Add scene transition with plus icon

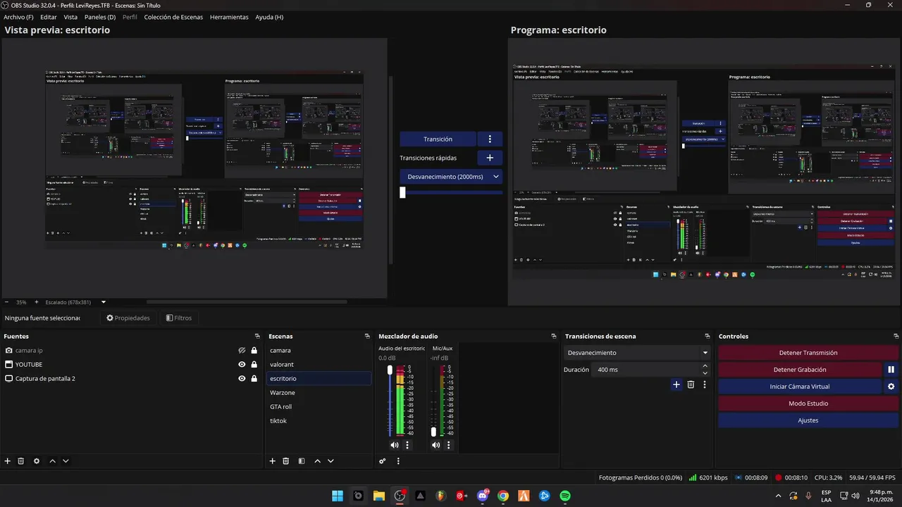click(x=676, y=384)
